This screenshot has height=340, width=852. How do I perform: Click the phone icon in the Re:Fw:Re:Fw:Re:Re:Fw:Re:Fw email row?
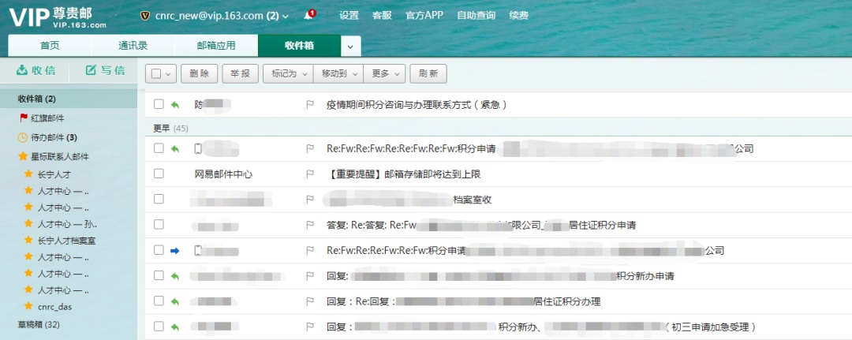point(198,148)
